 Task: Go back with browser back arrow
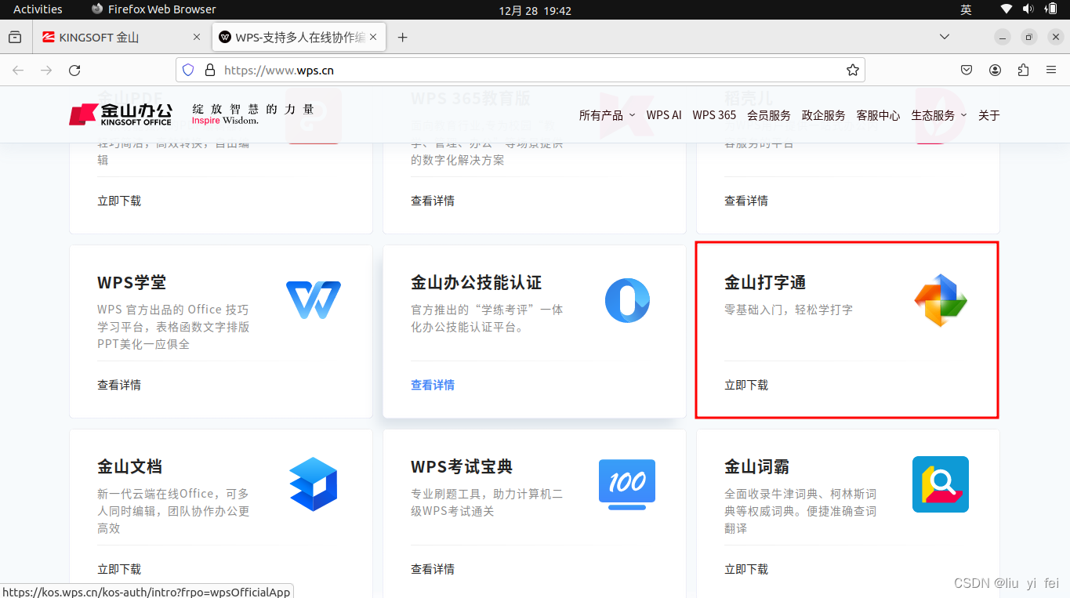[18, 70]
